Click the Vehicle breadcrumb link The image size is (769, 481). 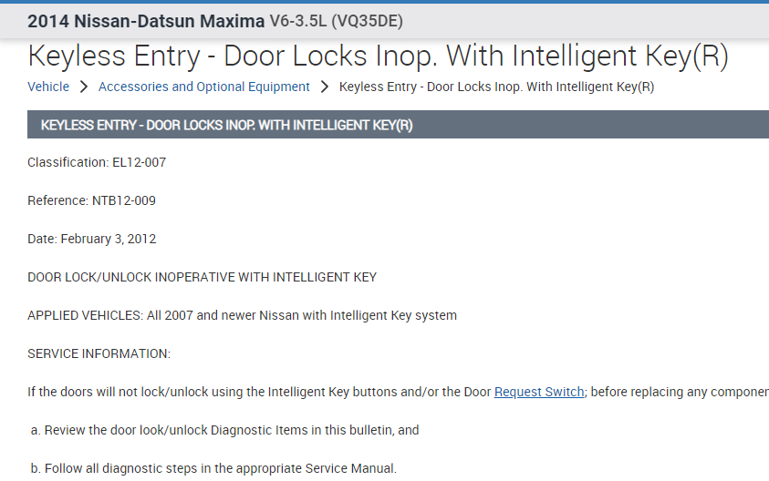[48, 87]
